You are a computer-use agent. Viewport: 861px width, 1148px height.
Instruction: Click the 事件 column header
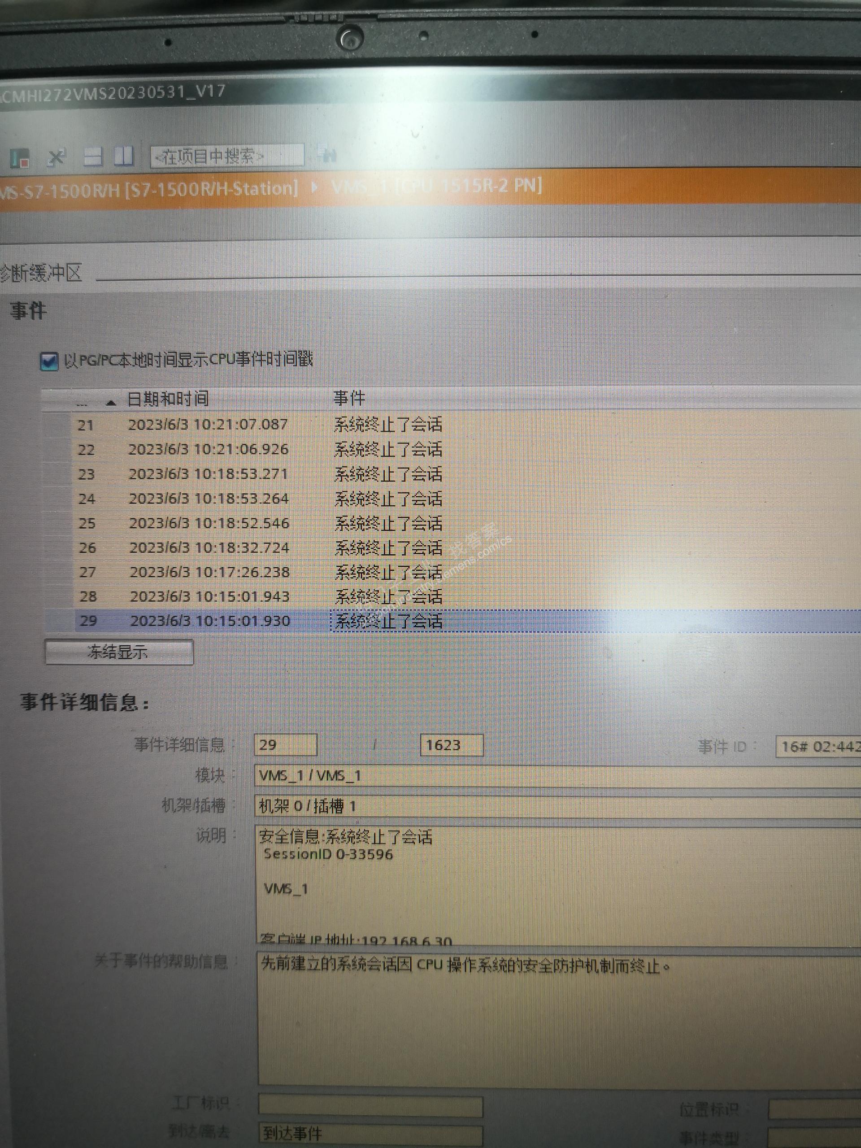coord(349,399)
